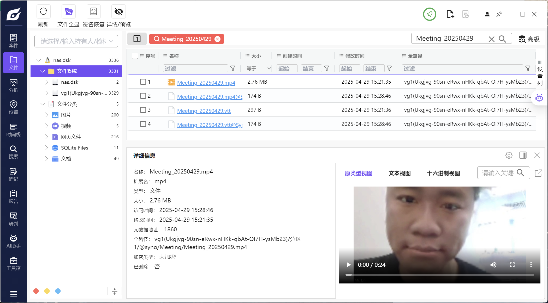Click the 刷新 refresh icon

point(43,12)
